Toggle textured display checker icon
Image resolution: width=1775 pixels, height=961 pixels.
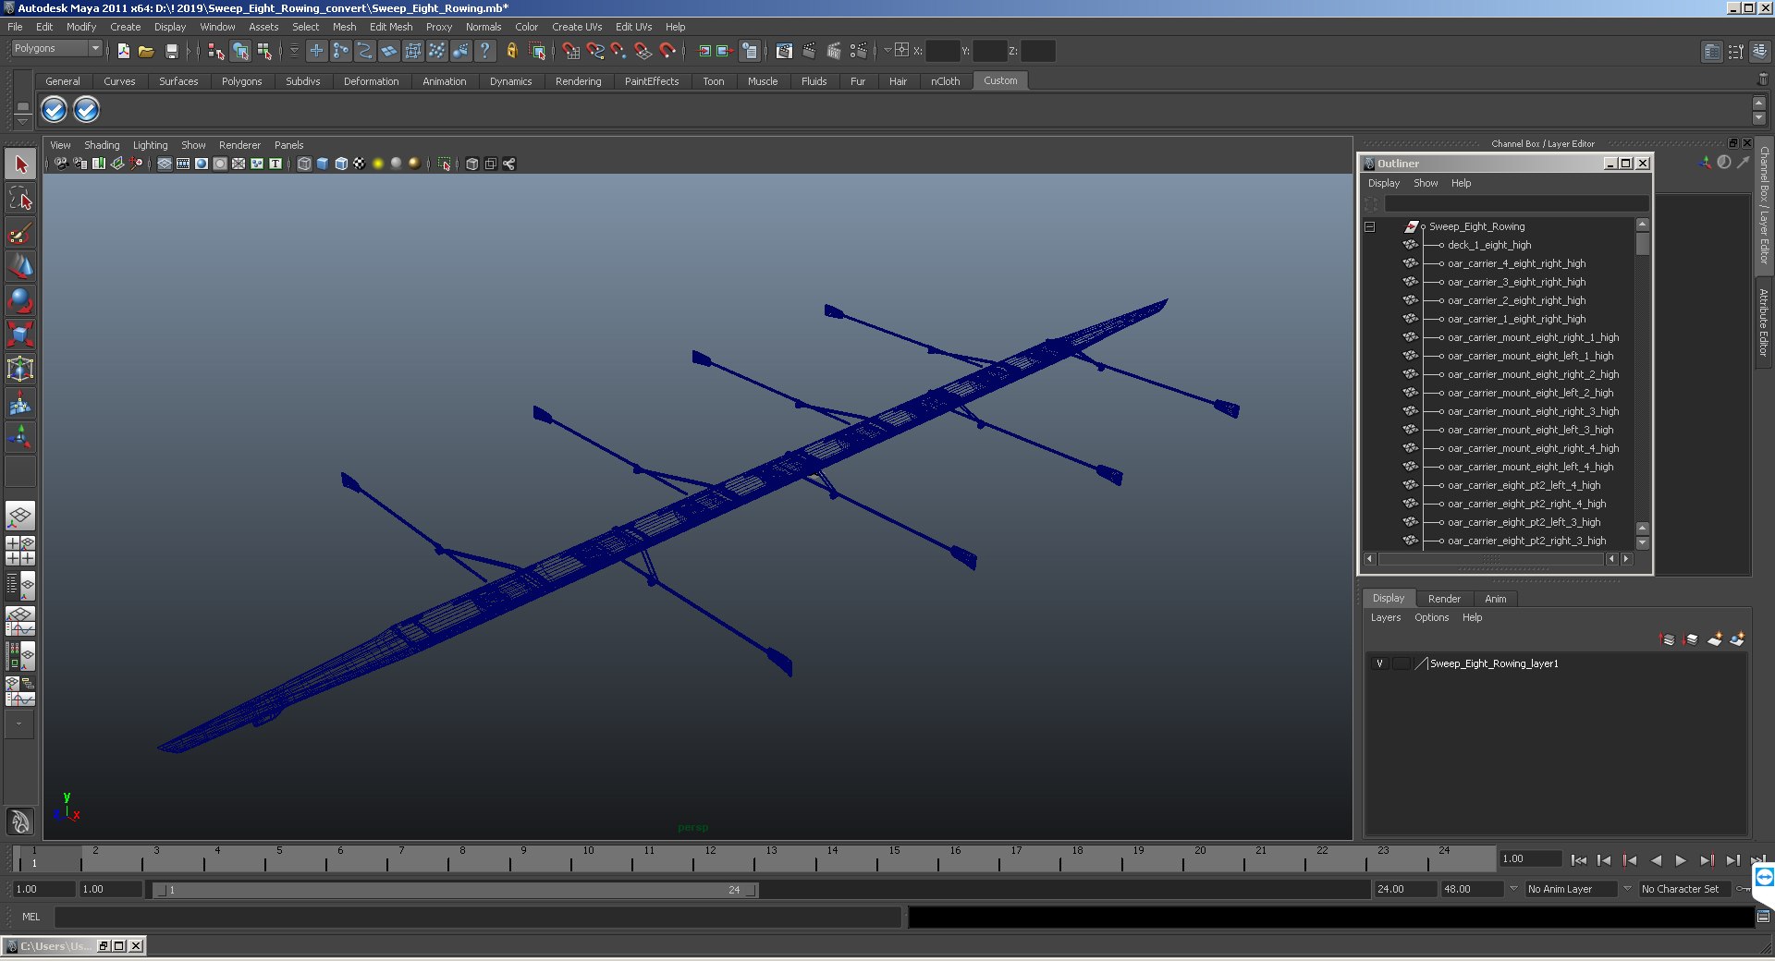tap(360, 164)
